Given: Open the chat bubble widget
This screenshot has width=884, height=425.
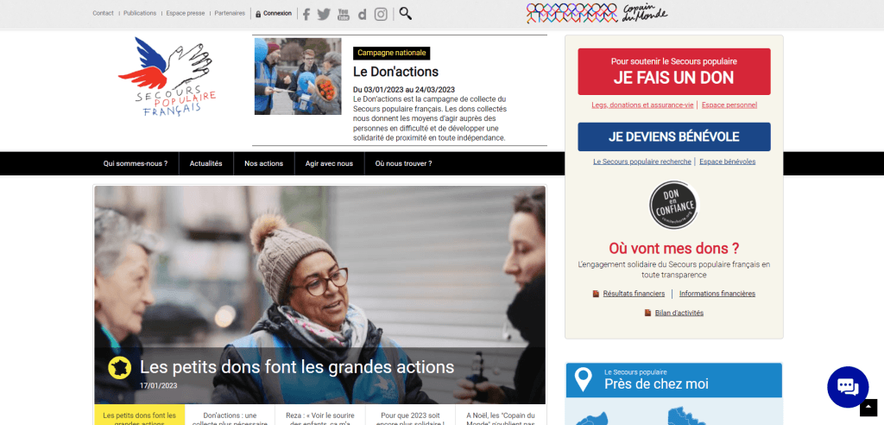Looking at the screenshot, I should click(848, 387).
